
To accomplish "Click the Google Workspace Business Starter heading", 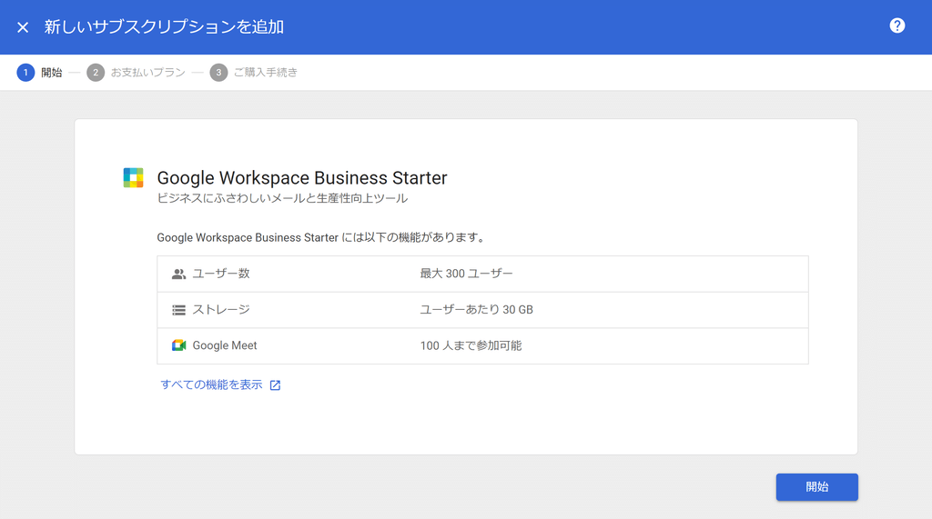I will click(x=302, y=177).
